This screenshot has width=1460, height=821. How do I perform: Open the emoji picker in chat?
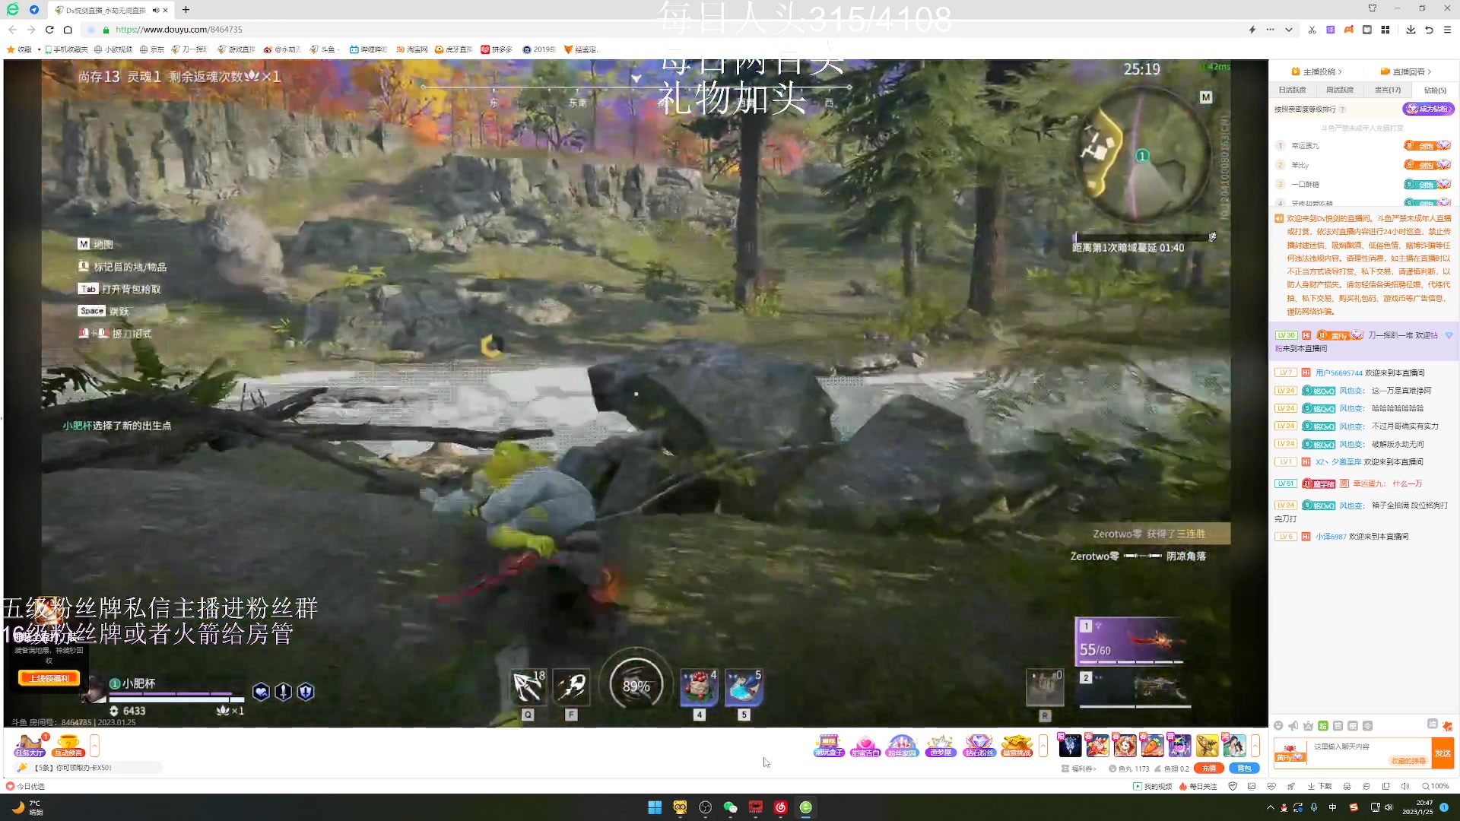pos(1278,726)
